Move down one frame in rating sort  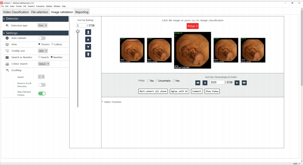88,47
